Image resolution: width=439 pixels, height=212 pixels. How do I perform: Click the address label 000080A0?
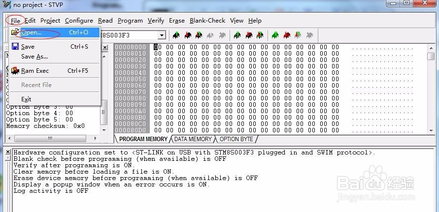pyautogui.click(x=130, y=111)
